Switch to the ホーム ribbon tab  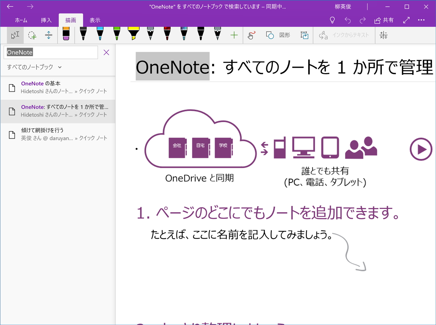pyautogui.click(x=21, y=20)
